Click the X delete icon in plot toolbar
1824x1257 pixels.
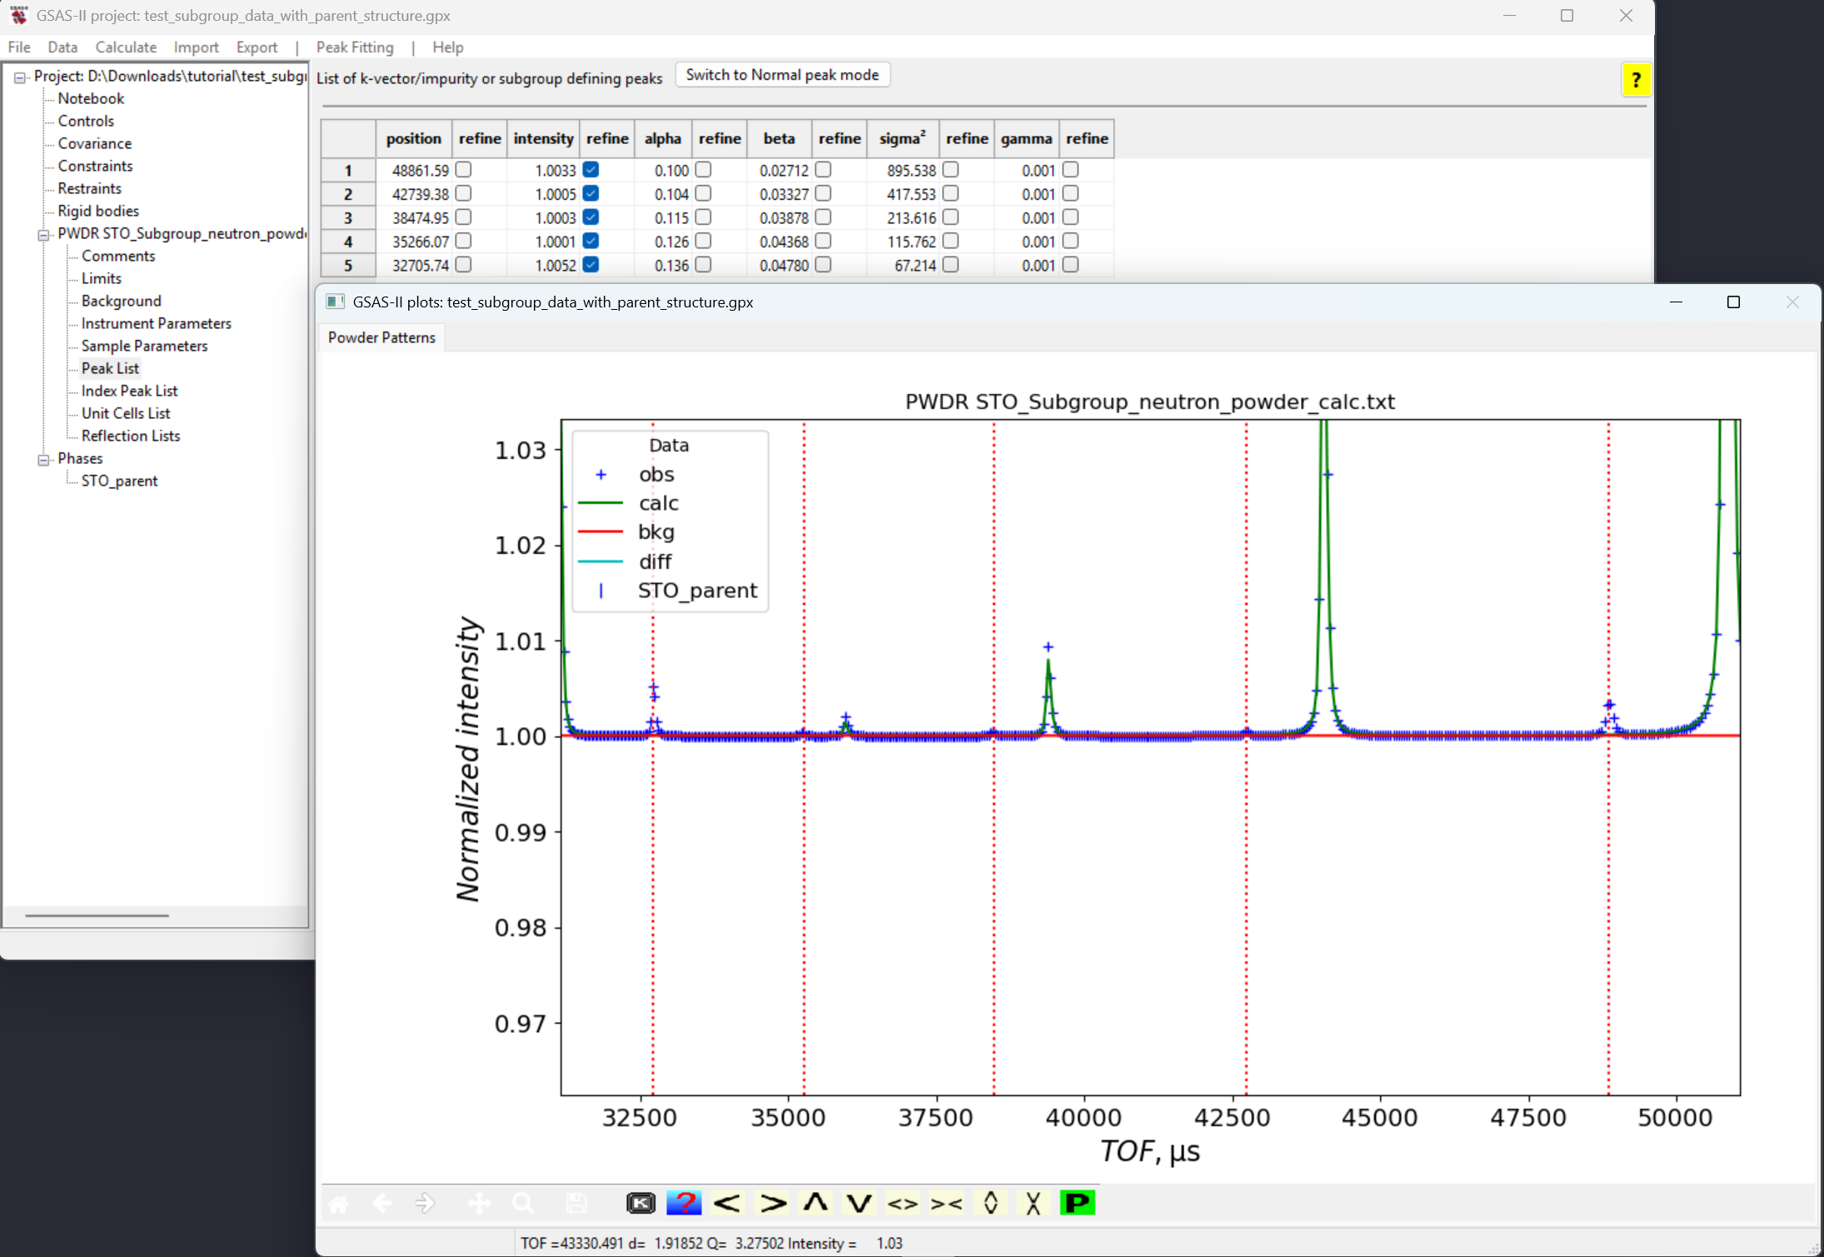coord(1033,1203)
